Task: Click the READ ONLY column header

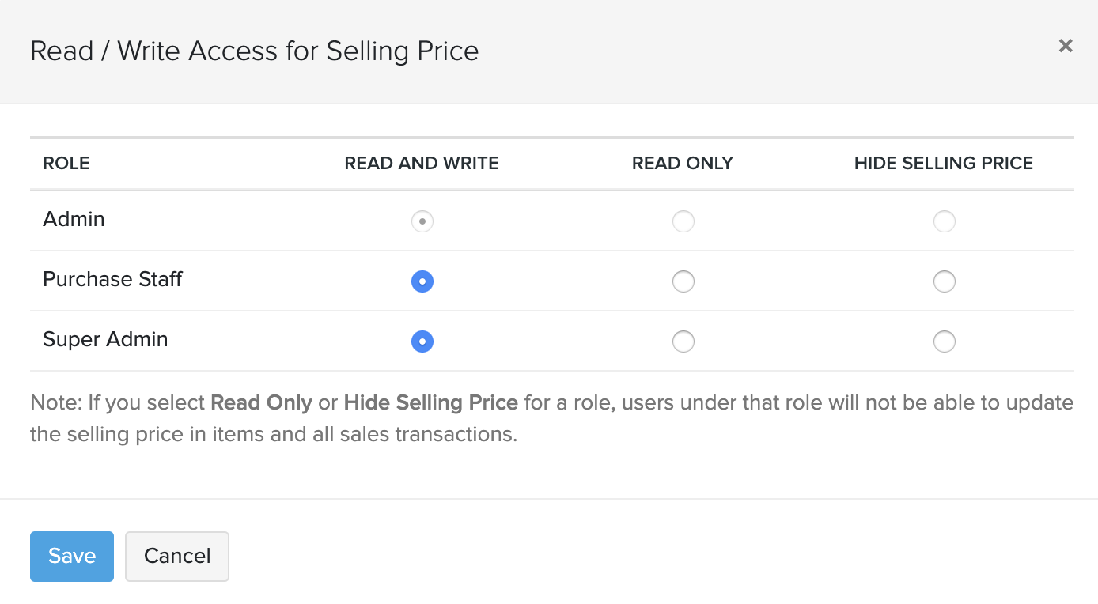Action: tap(682, 163)
